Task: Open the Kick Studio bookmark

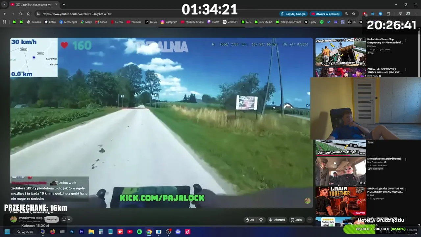Action: 263,22
